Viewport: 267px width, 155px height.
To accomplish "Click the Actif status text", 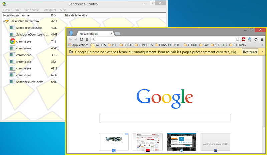I will (x=54, y=21).
